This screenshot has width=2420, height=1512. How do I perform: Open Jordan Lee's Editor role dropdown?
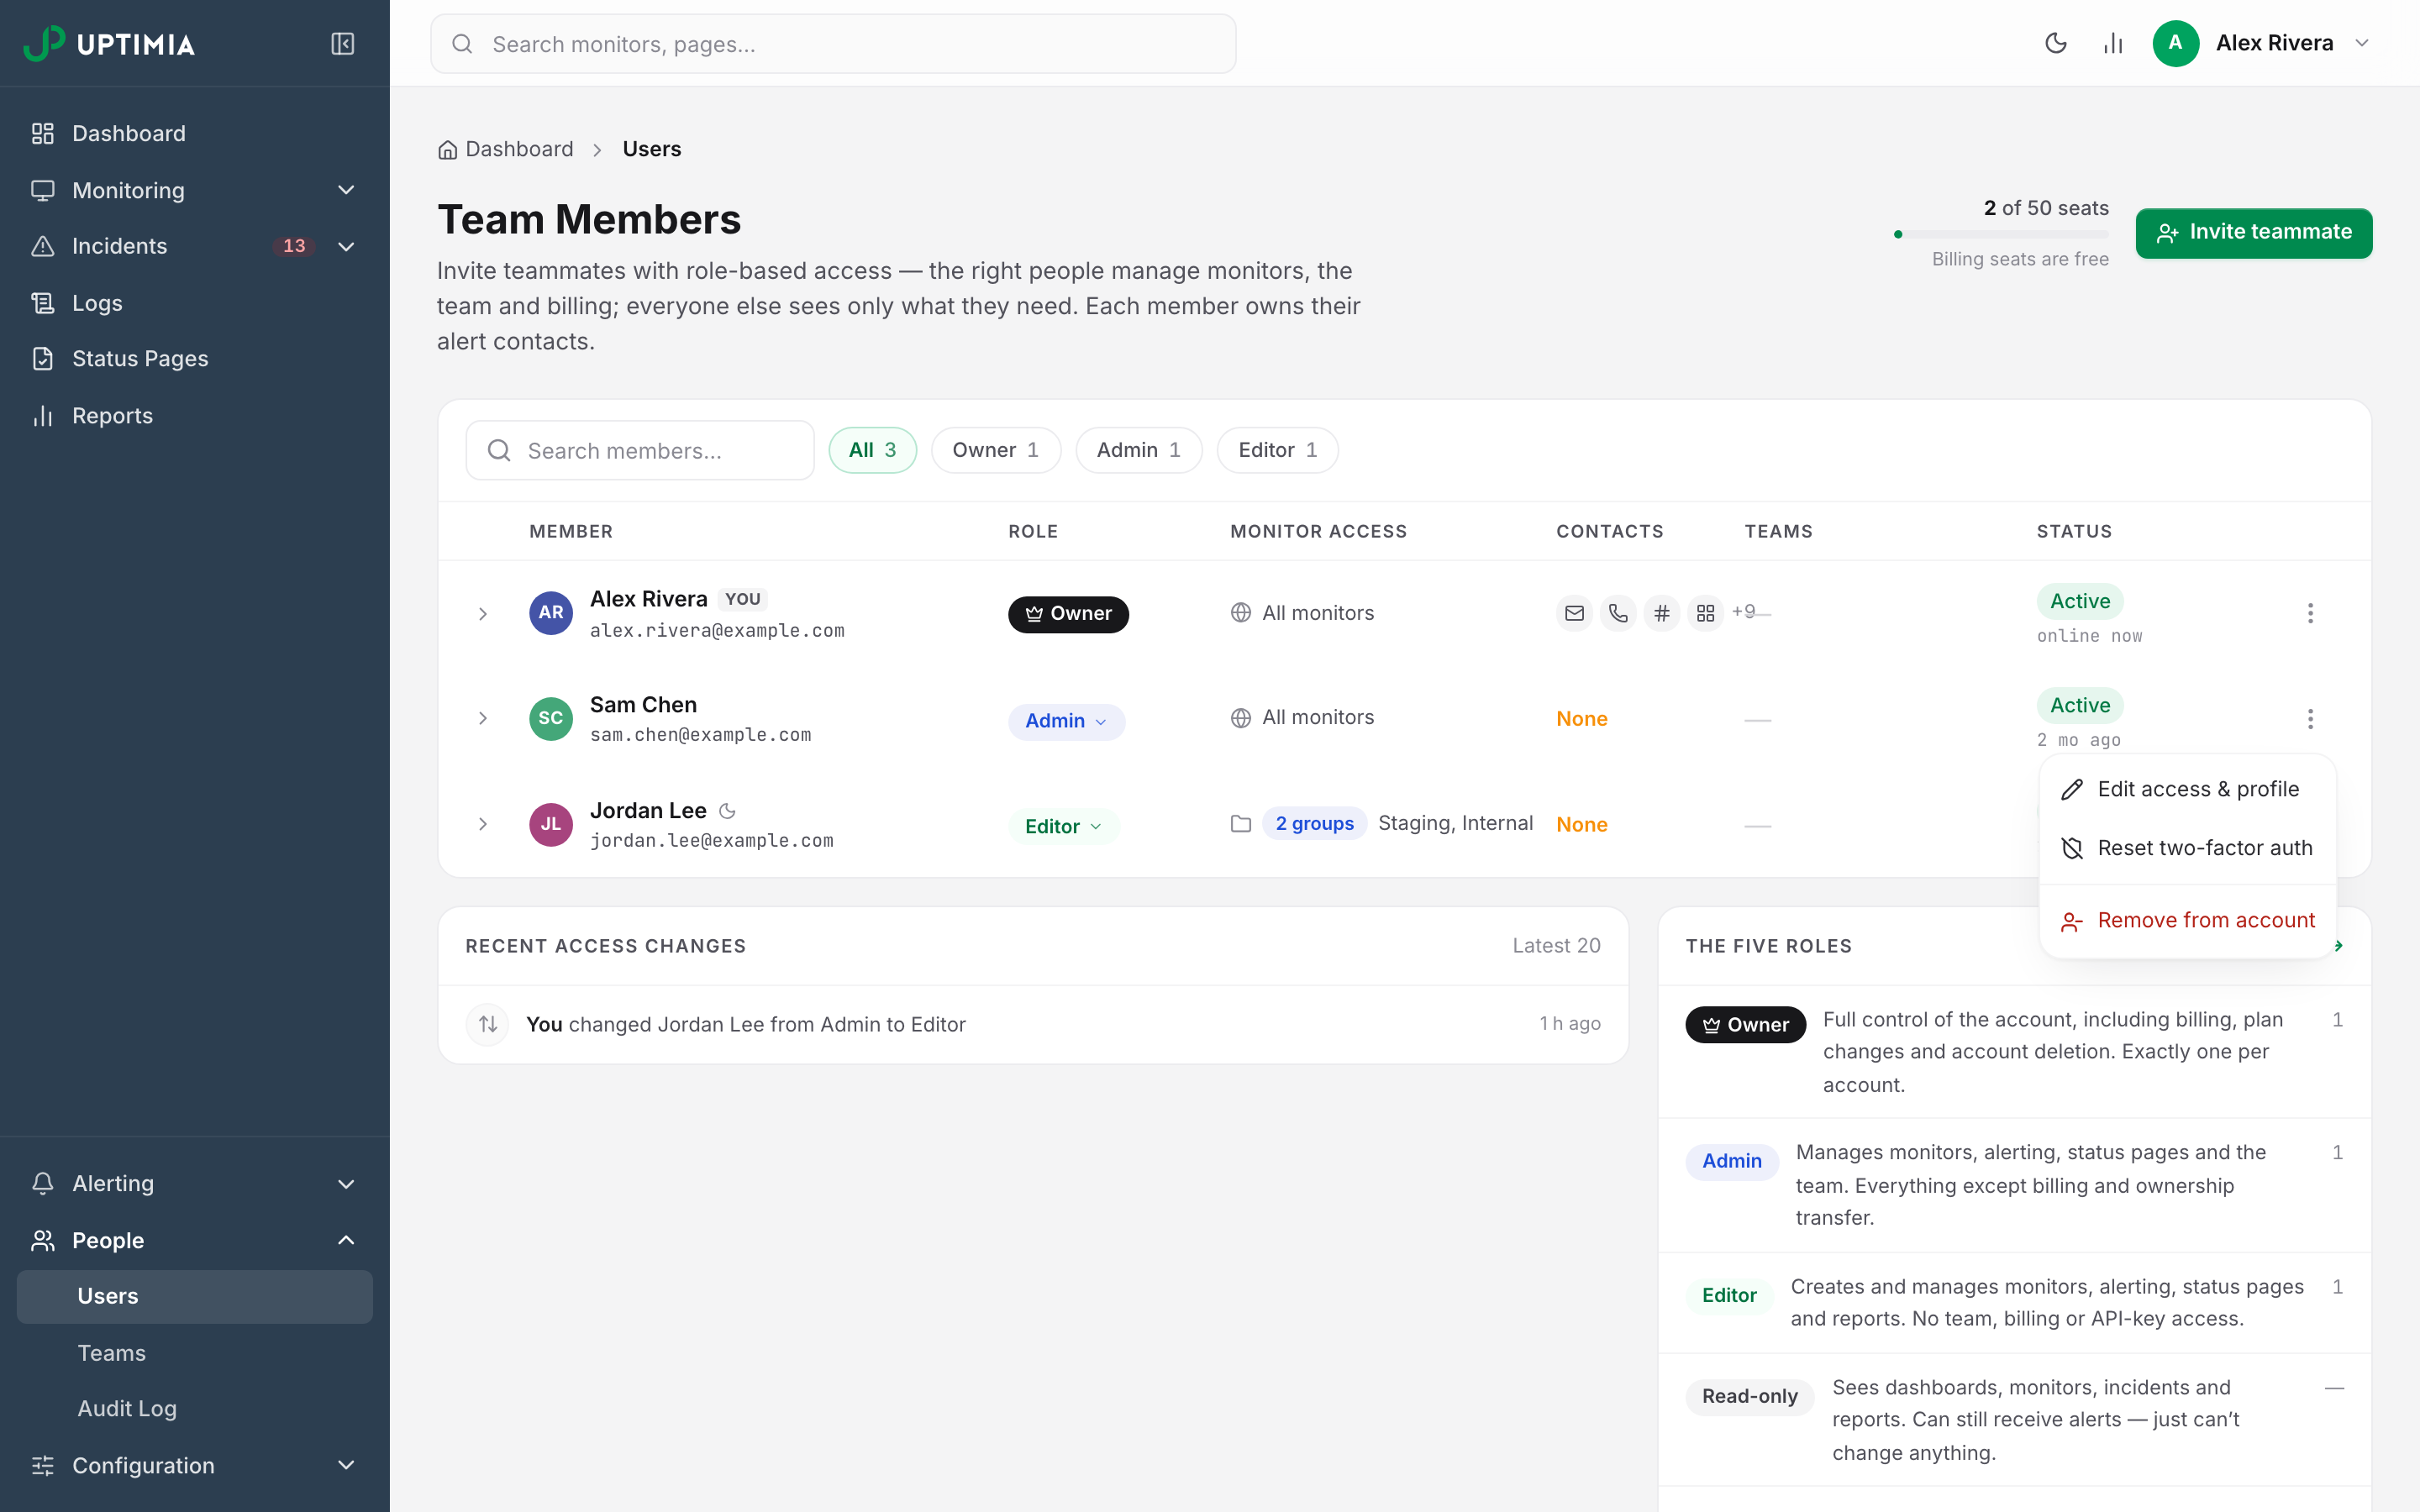[1063, 827]
